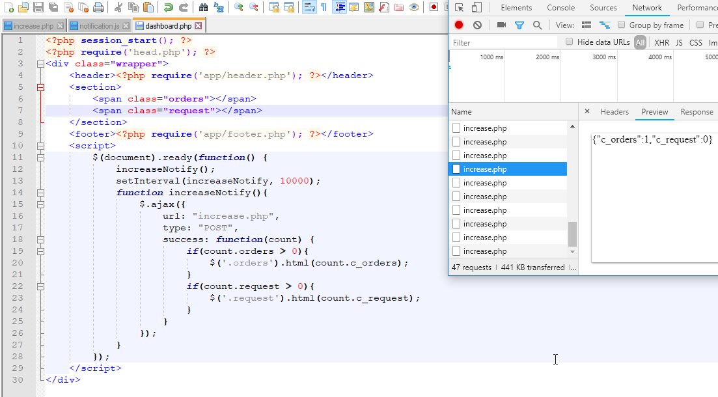Click the print icon in editor toolbar

(x=98, y=8)
